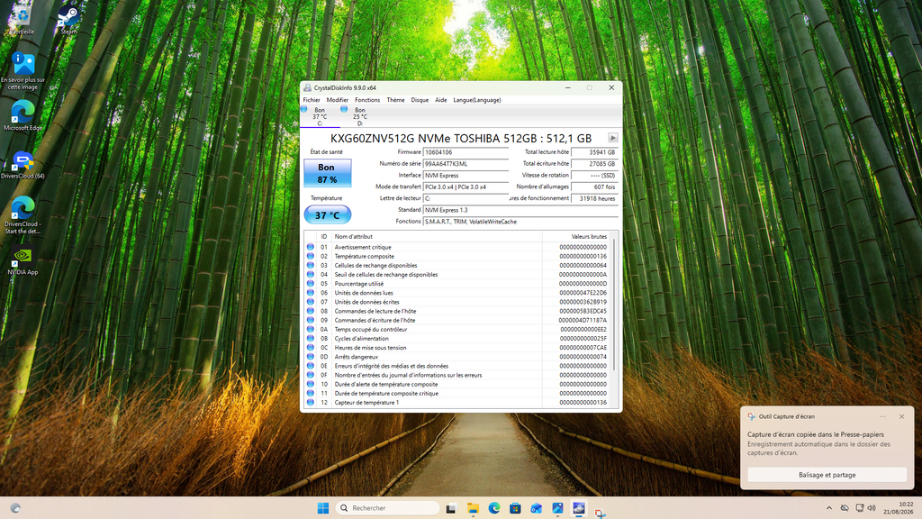Click the next disk arrow button
Image resolution: width=922 pixels, height=519 pixels.
tap(612, 138)
